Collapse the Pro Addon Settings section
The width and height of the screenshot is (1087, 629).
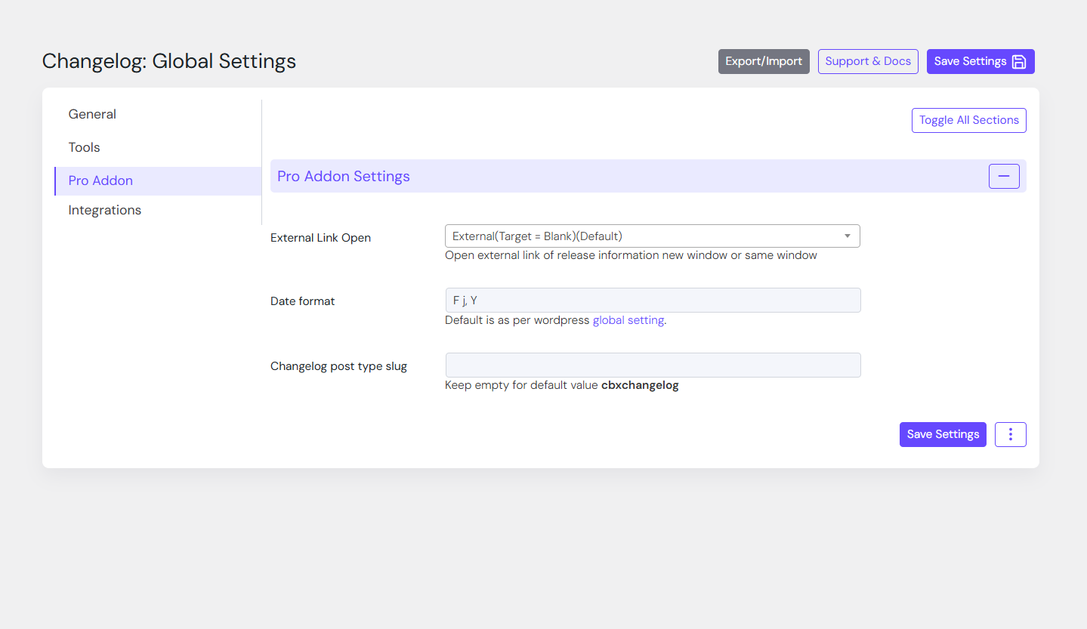coord(1004,176)
